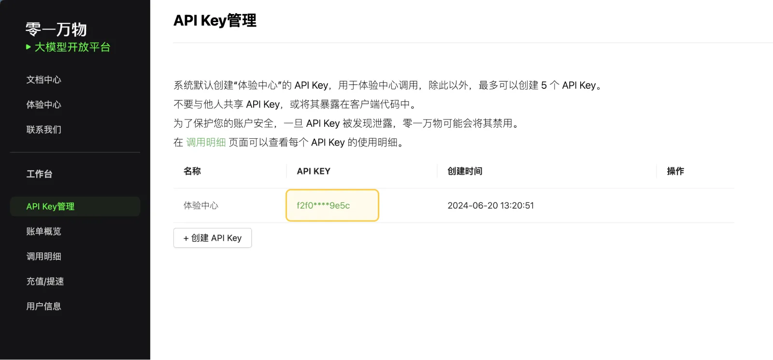Open the 账单概览 page
The width and height of the screenshot is (773, 360).
coord(43,231)
